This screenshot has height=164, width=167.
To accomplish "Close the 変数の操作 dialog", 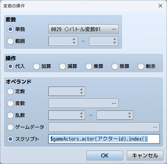I will [x=160, y=6].
